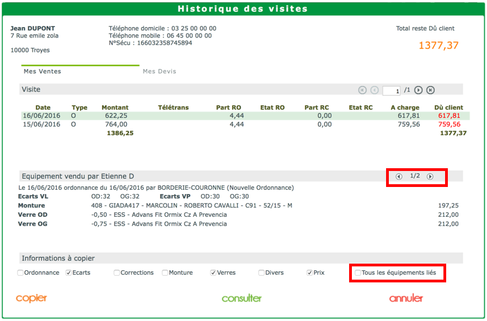Show previous equipment item

tap(399, 176)
